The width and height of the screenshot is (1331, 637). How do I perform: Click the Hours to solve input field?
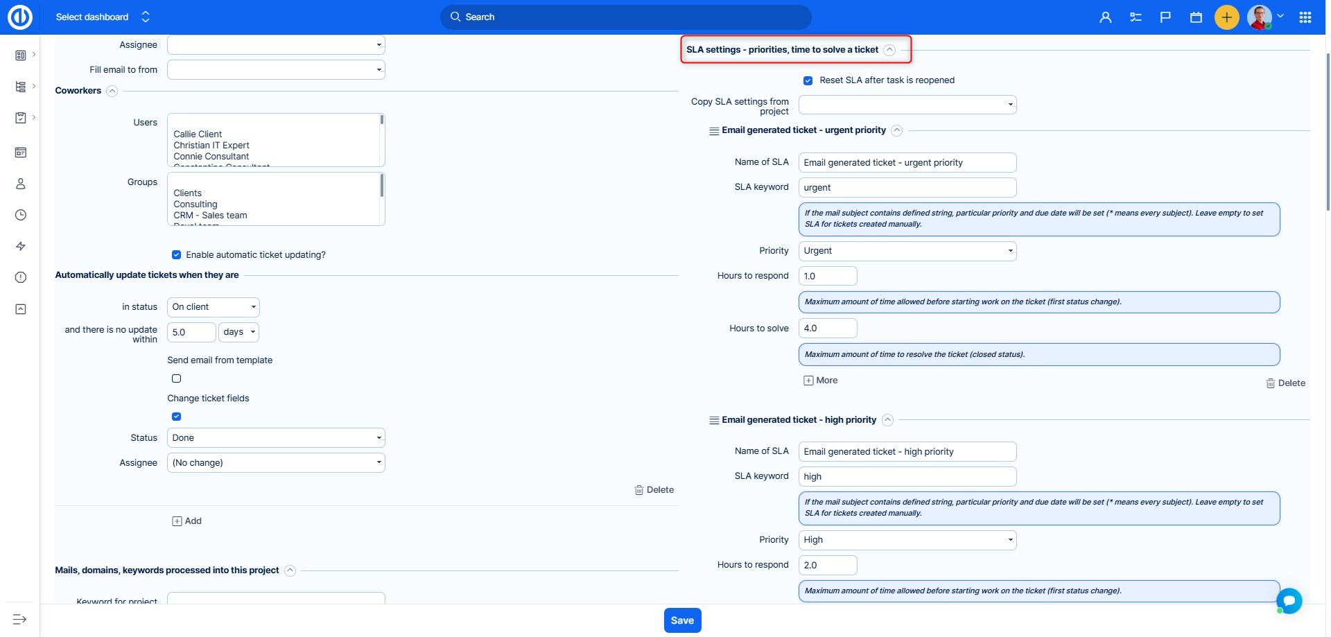(828, 329)
